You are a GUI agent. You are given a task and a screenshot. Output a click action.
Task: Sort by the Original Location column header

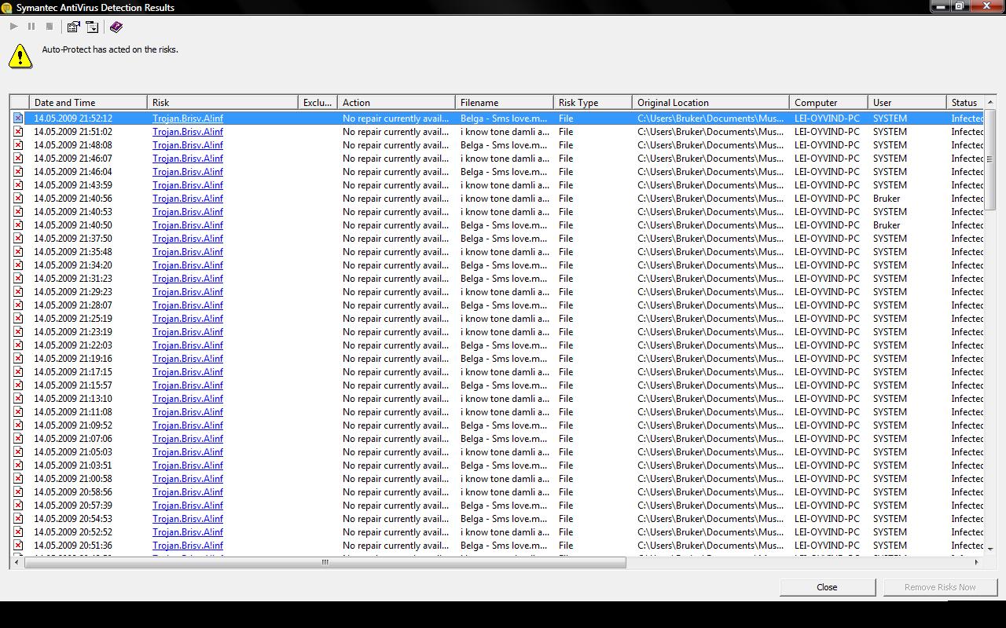710,103
